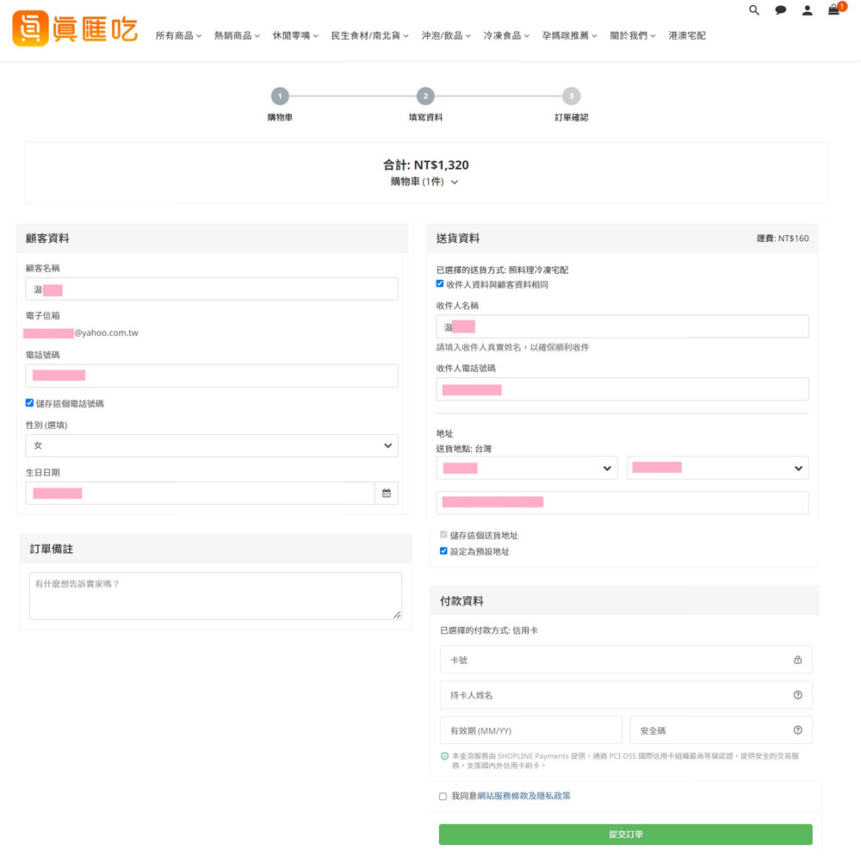
Task: Click the 顧客名稱 input field
Action: (x=212, y=289)
